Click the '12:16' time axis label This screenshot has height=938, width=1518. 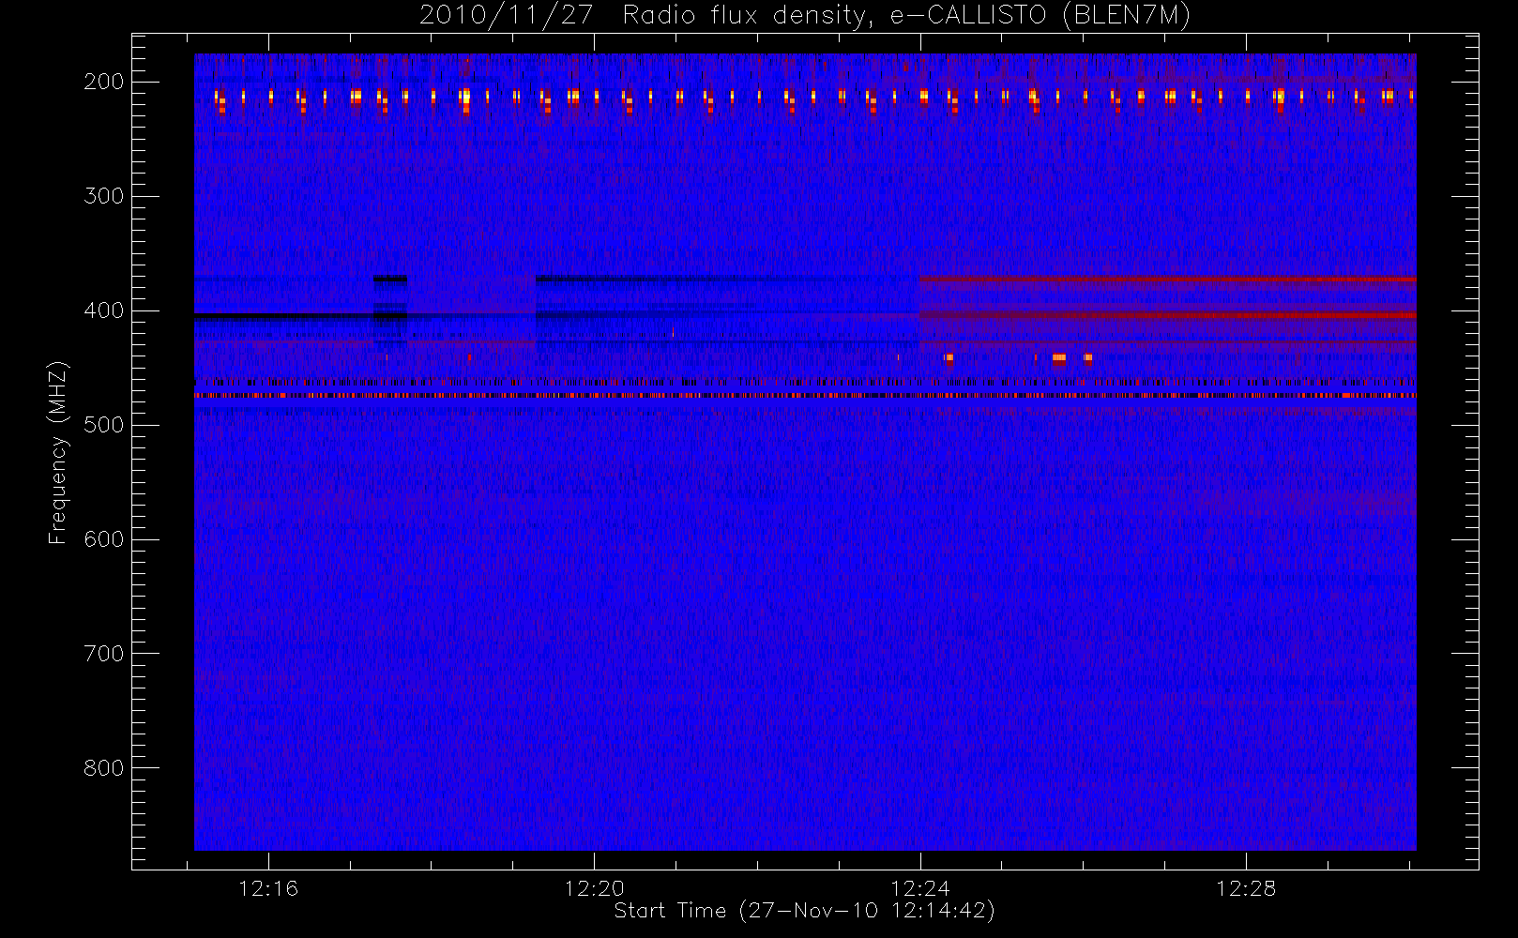click(268, 888)
